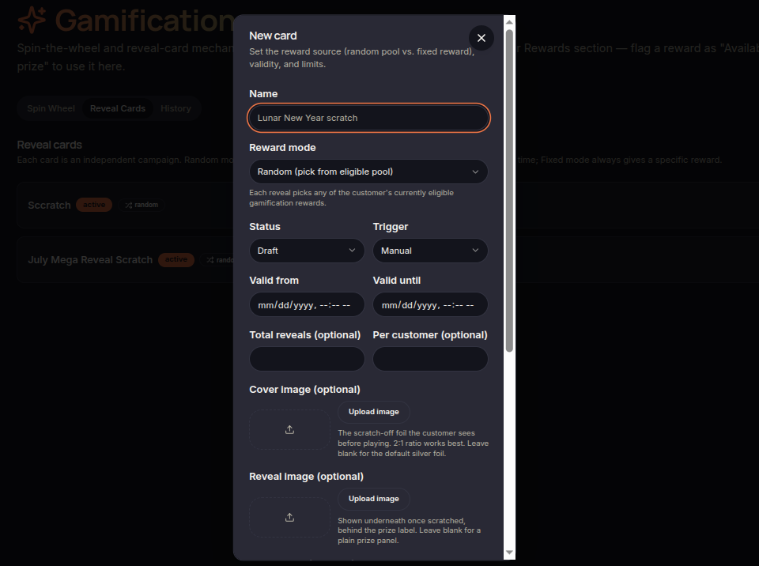Click the Gamification sparkle icon
Screen dimensions: 759x566
[x=32, y=20]
